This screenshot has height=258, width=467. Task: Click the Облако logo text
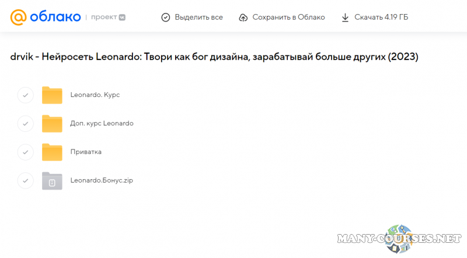click(x=56, y=17)
